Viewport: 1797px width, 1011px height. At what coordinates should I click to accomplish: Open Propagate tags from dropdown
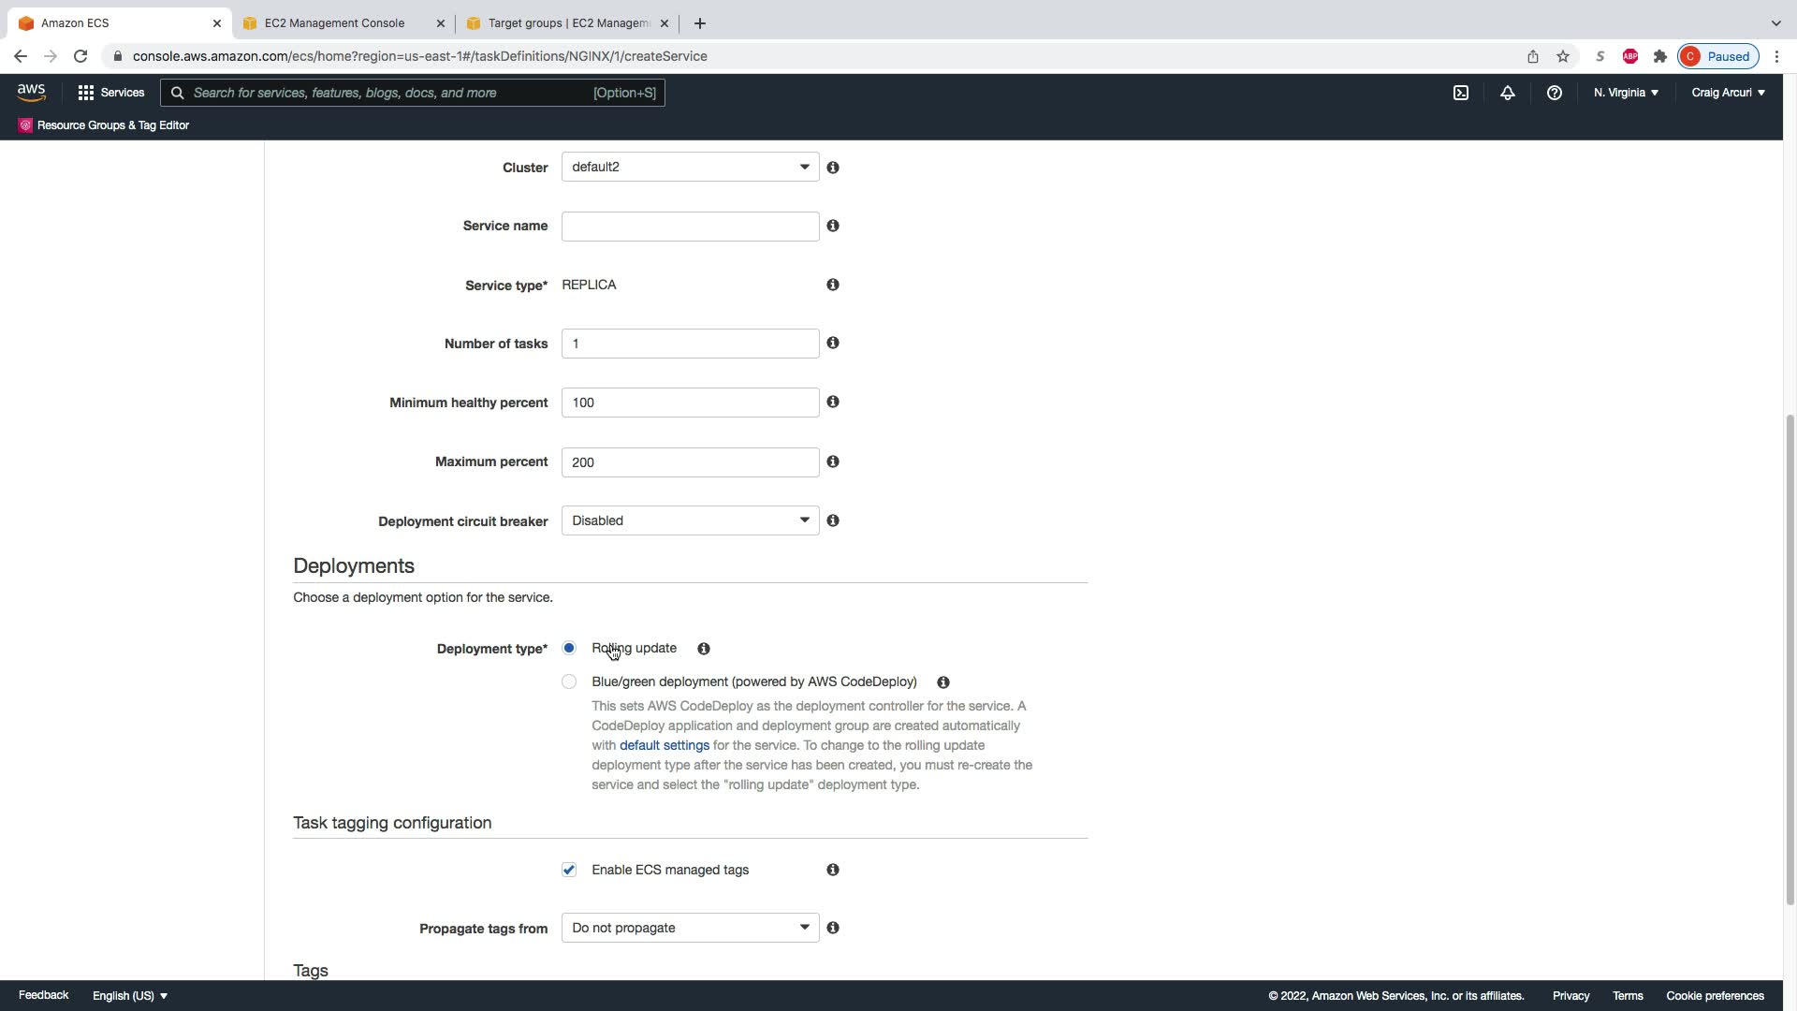pos(690,928)
